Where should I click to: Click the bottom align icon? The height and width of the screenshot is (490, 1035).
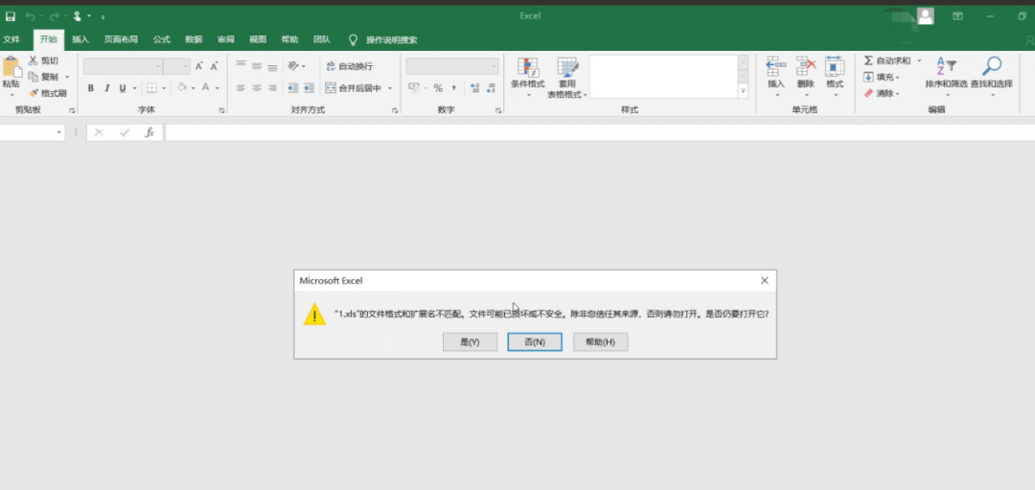pyautogui.click(x=272, y=66)
